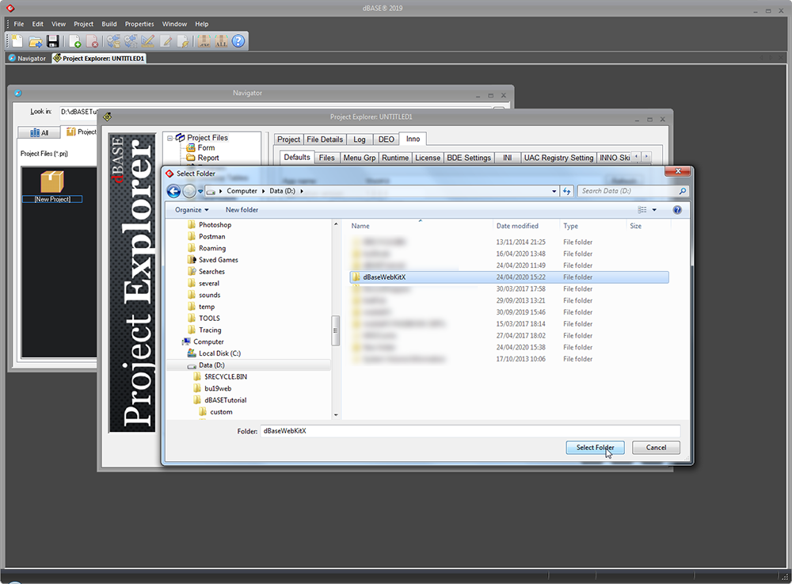
Task: Save the project with the floppy disk icon
Action: 53,41
